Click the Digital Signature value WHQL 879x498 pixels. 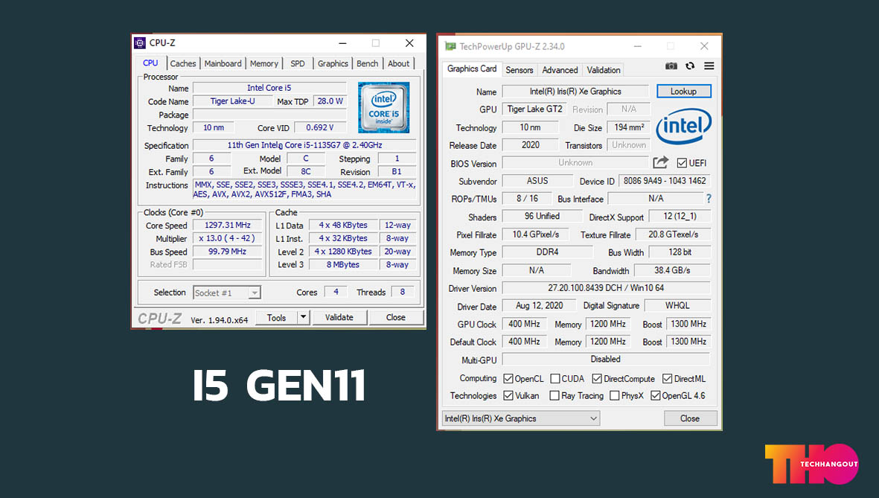pyautogui.click(x=678, y=306)
